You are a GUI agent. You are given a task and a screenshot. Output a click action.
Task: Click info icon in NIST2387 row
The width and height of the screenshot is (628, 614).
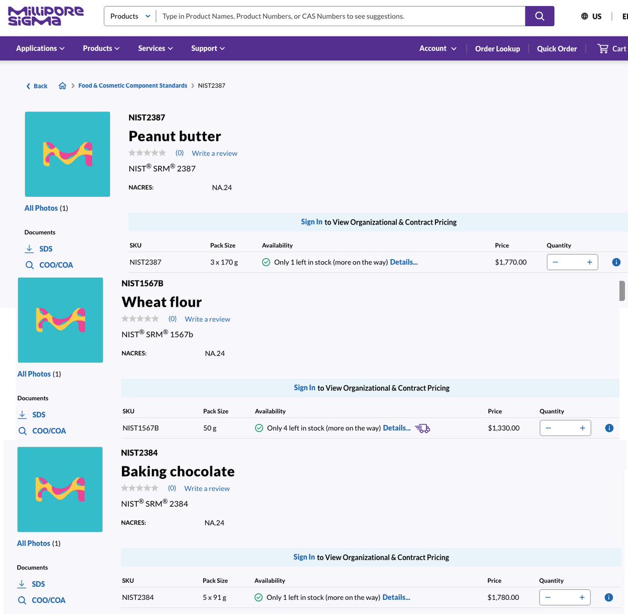point(616,262)
